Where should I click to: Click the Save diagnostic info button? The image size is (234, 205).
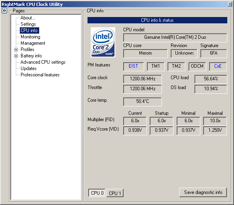[x=203, y=192]
